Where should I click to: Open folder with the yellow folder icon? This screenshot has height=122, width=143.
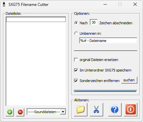81,110
